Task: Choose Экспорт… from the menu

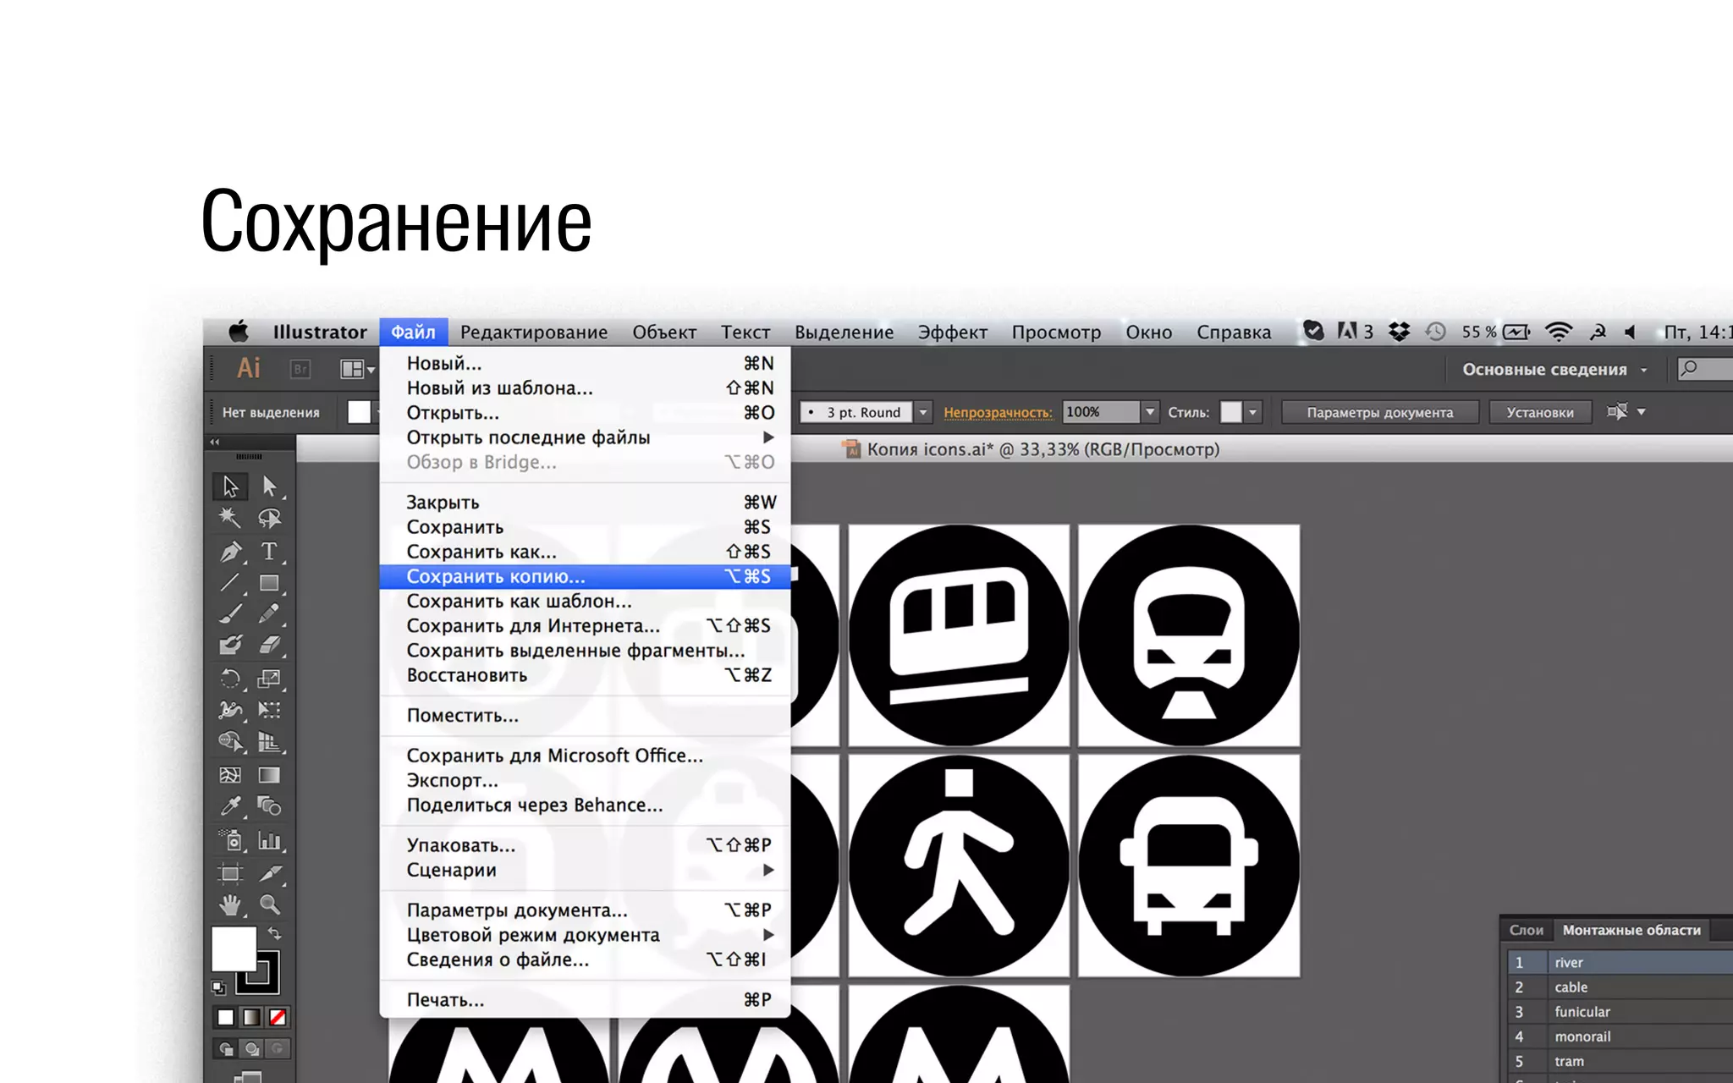Action: coord(585,780)
